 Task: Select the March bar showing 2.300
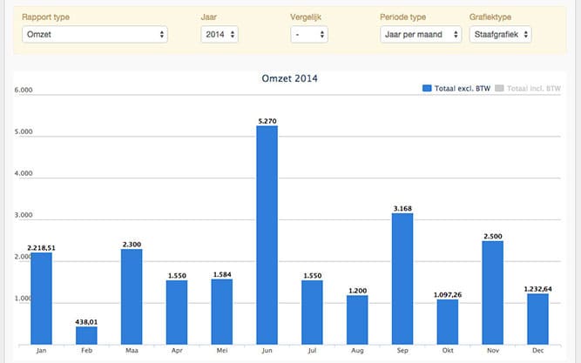coord(132,296)
